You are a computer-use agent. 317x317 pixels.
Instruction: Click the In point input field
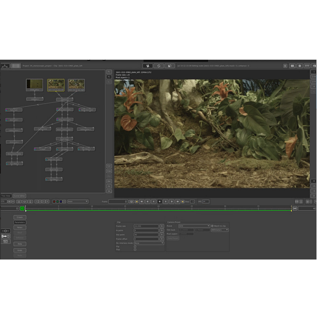click(x=146, y=230)
